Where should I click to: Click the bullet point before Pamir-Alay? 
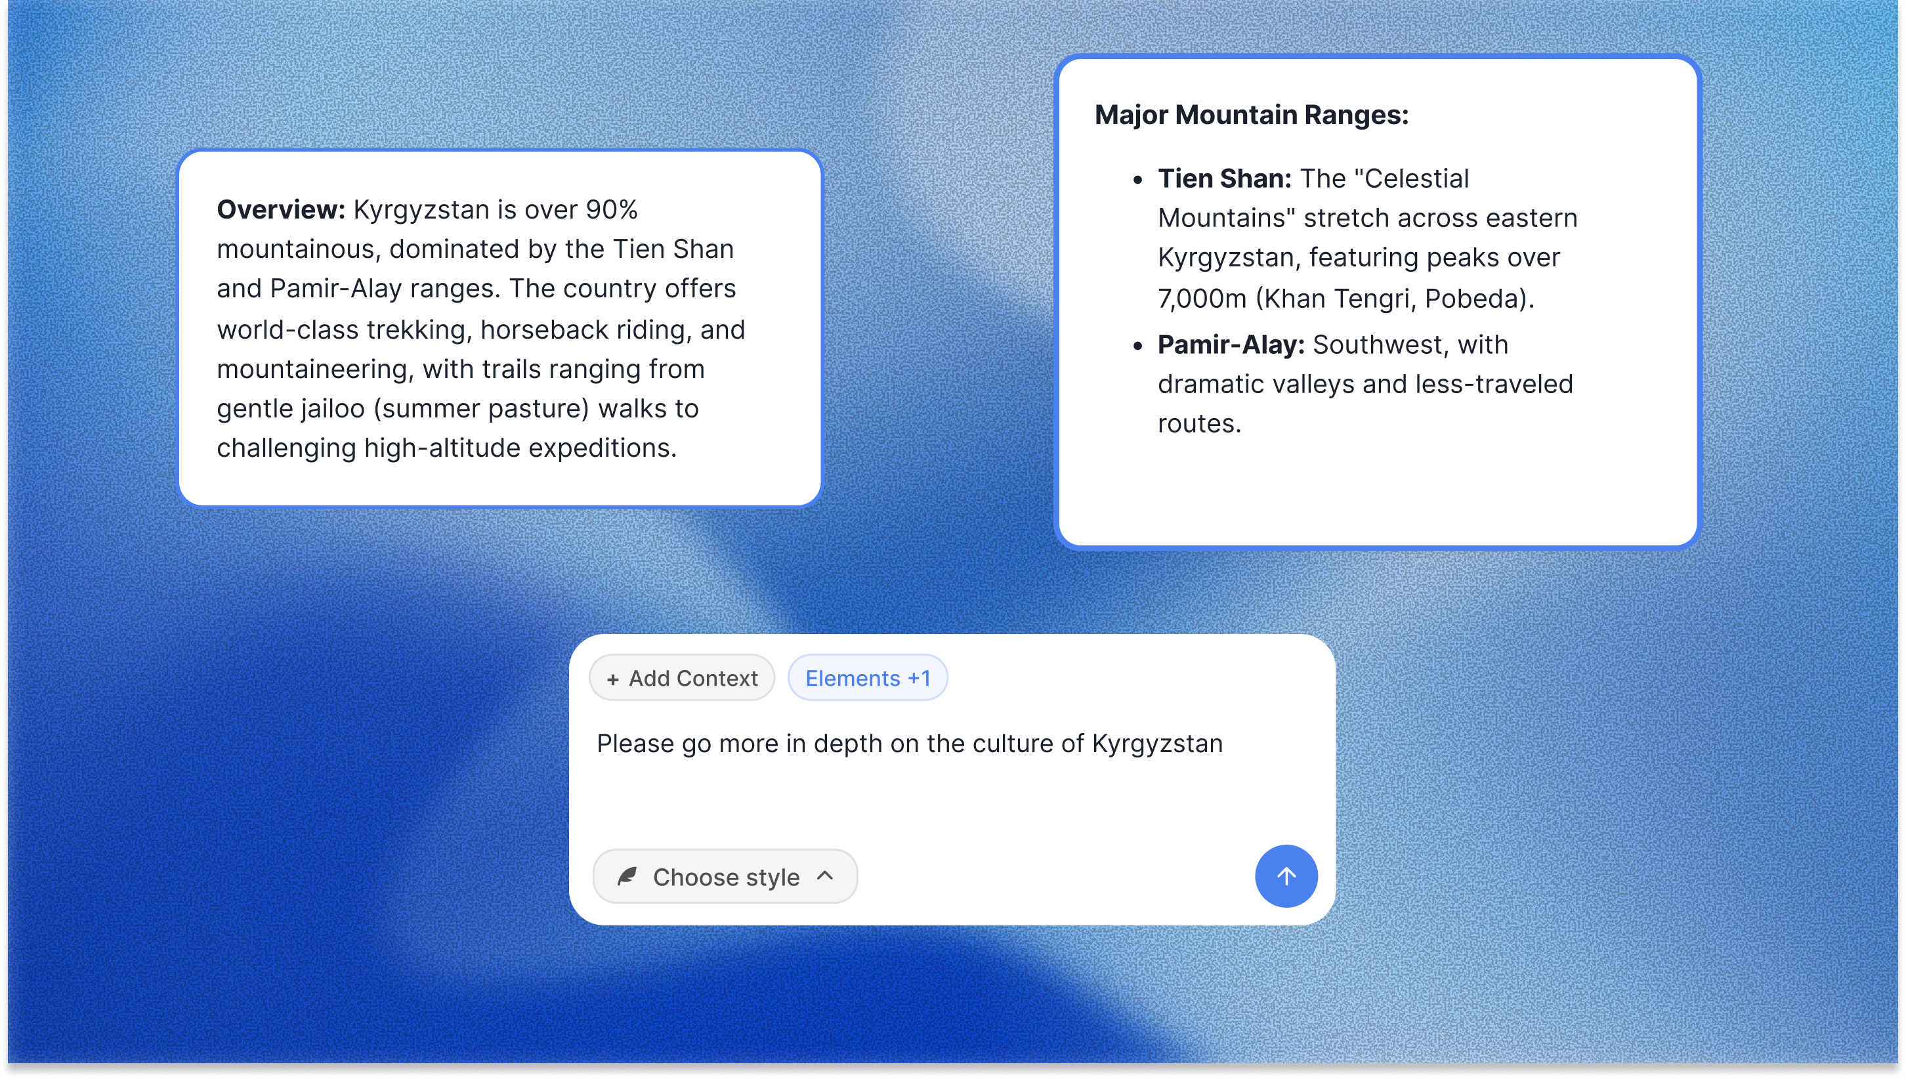[1137, 345]
